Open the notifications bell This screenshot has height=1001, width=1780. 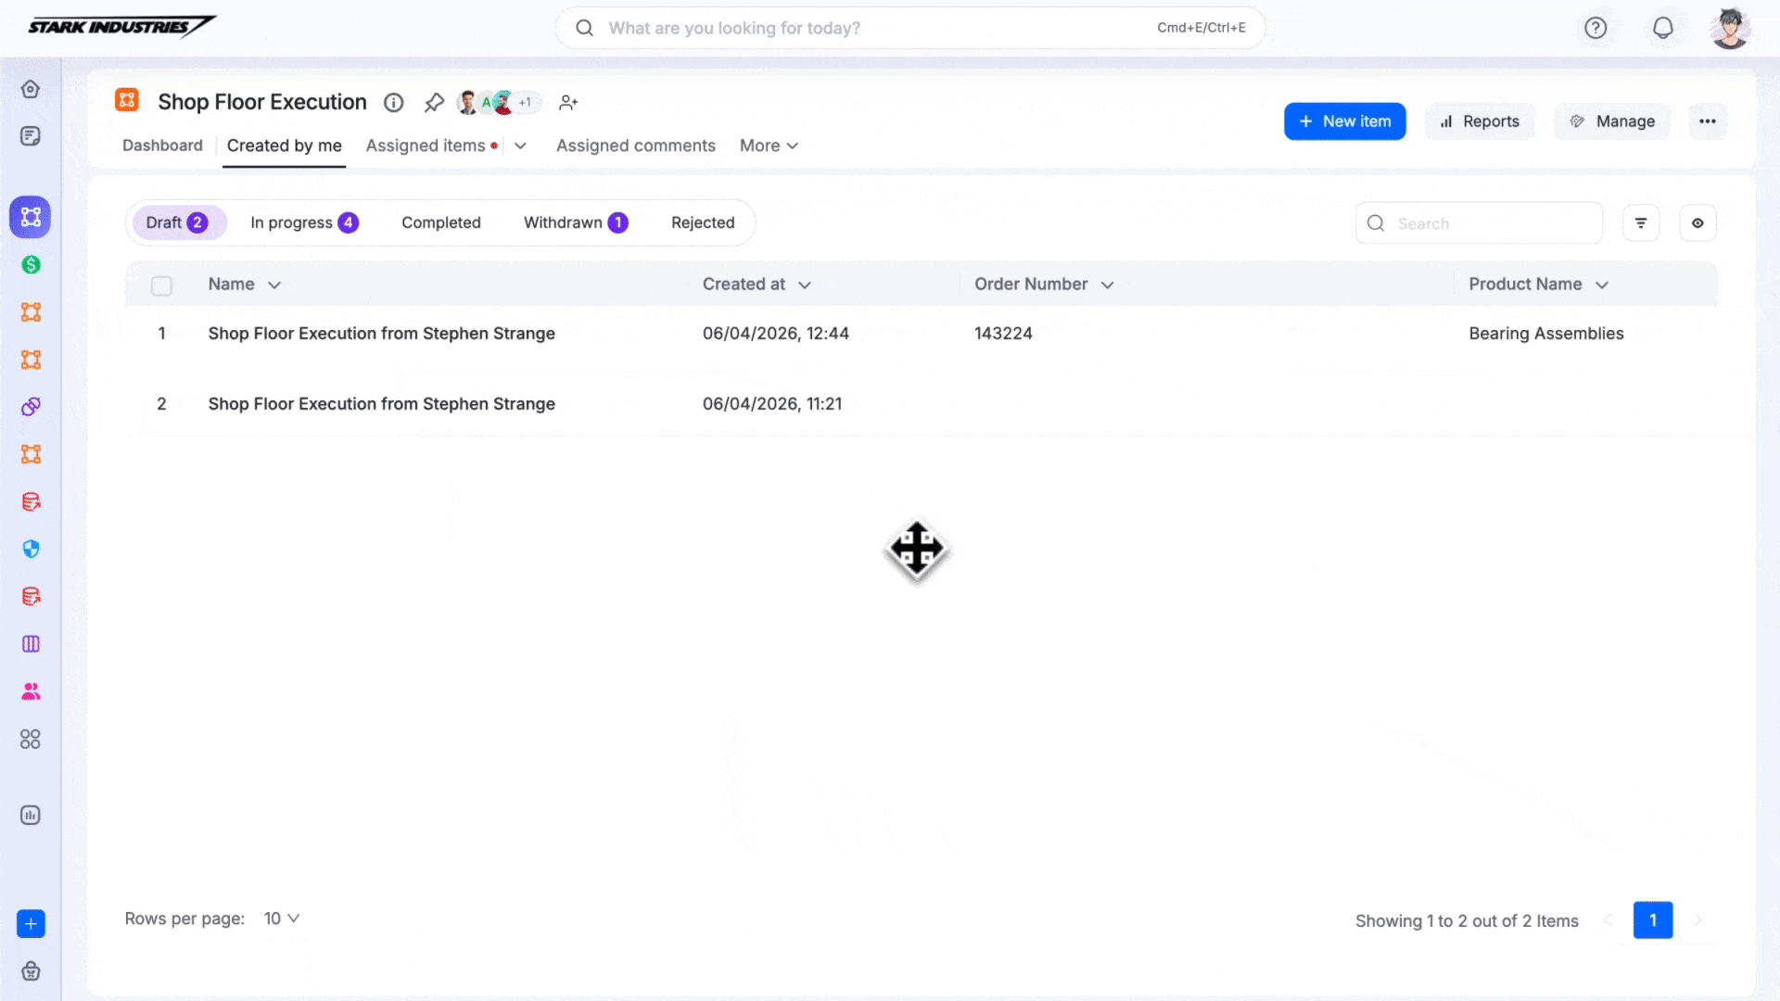(1663, 28)
